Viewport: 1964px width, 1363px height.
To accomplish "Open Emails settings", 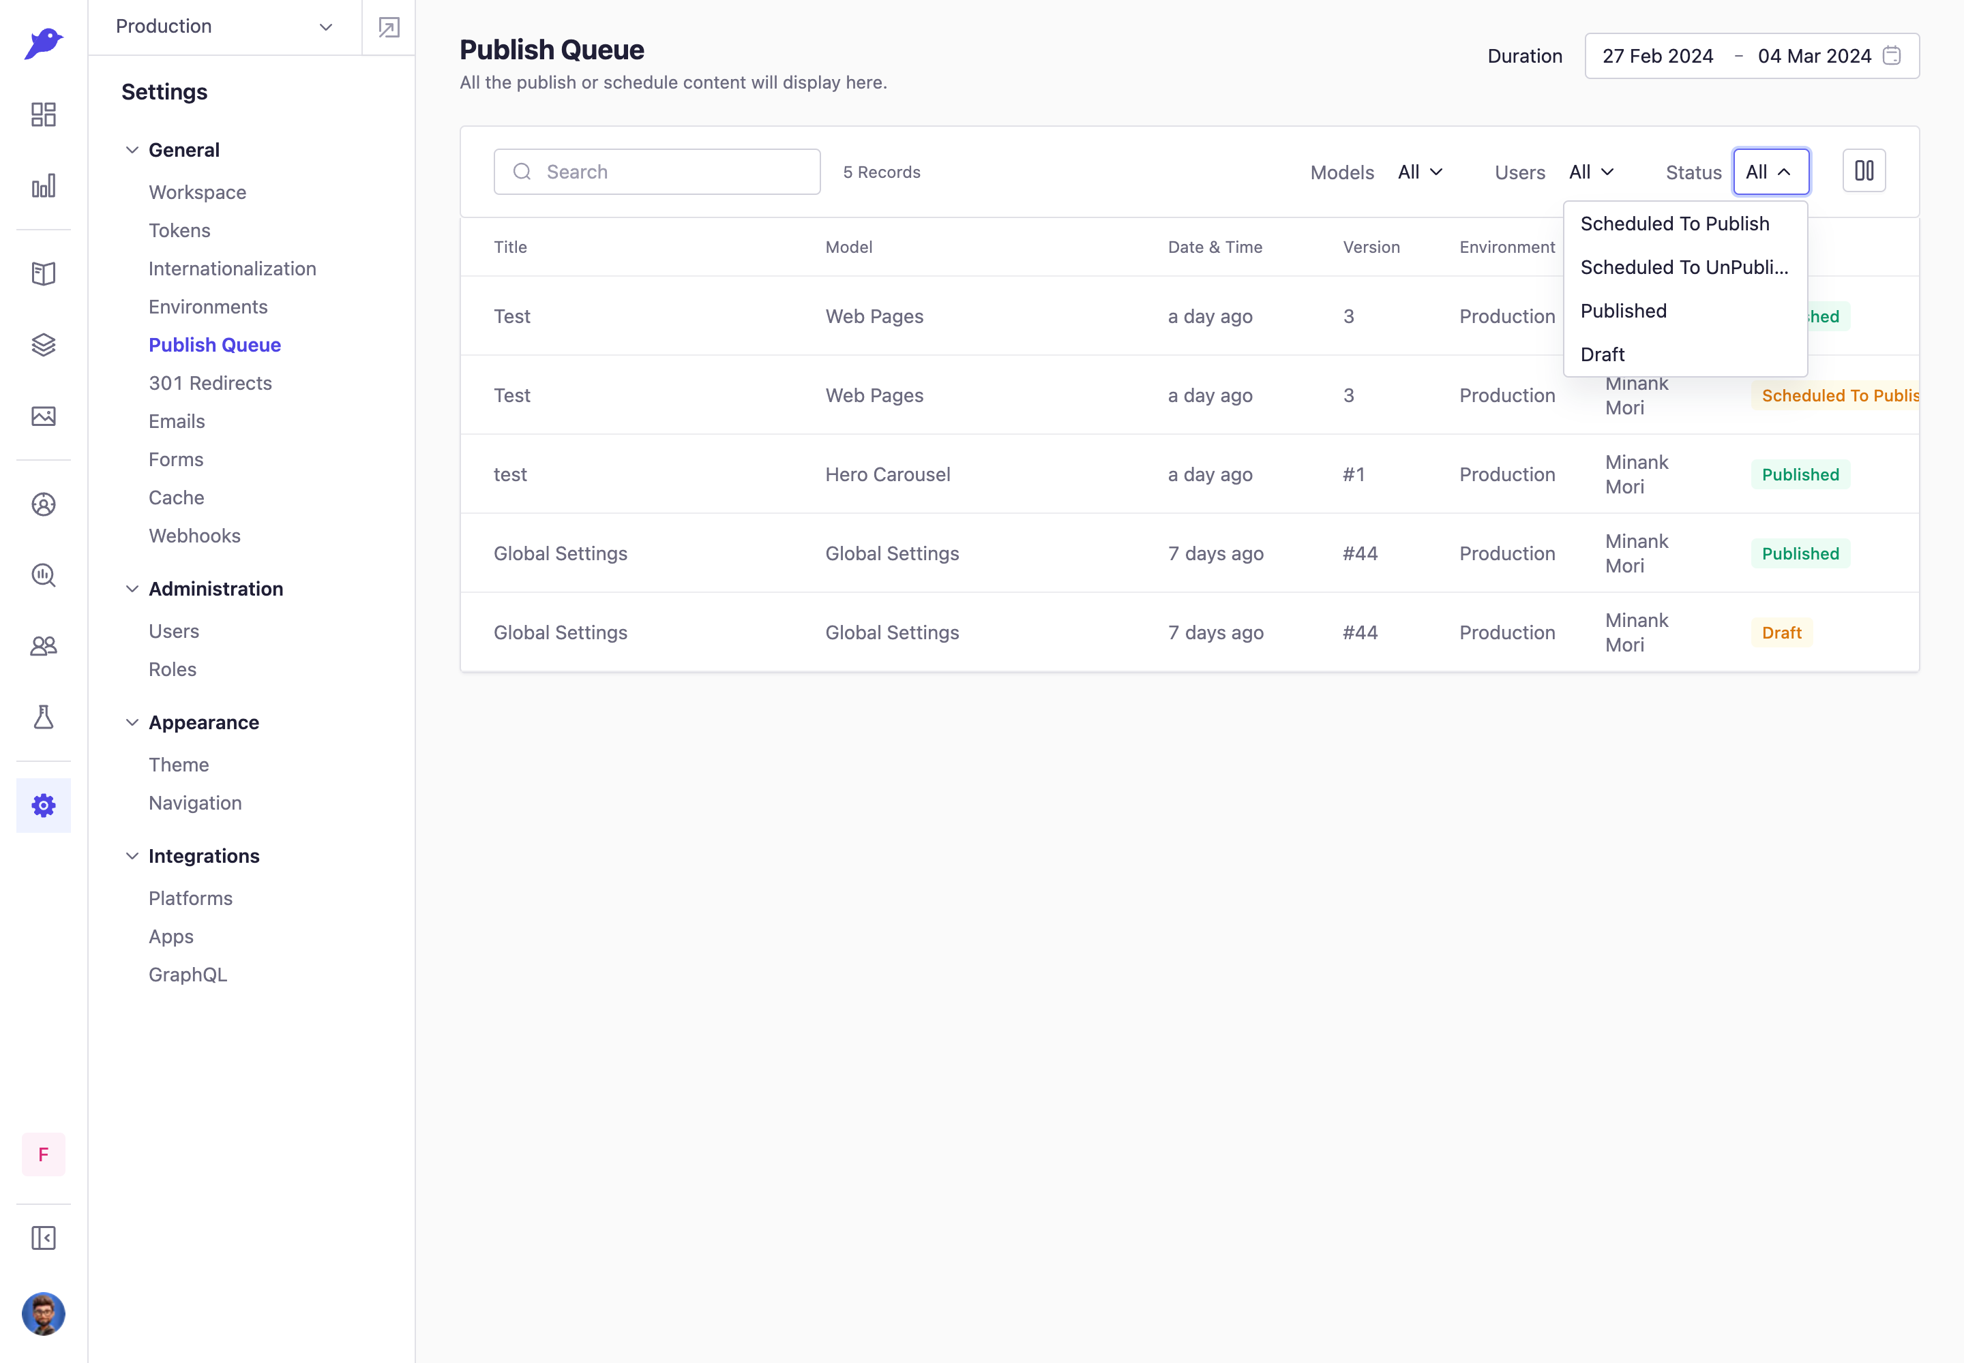I will [x=177, y=421].
